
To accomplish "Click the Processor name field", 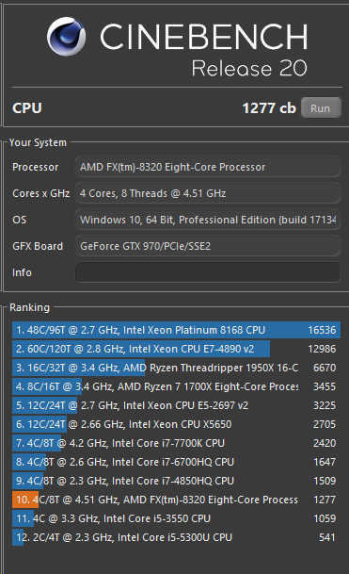I will (208, 167).
